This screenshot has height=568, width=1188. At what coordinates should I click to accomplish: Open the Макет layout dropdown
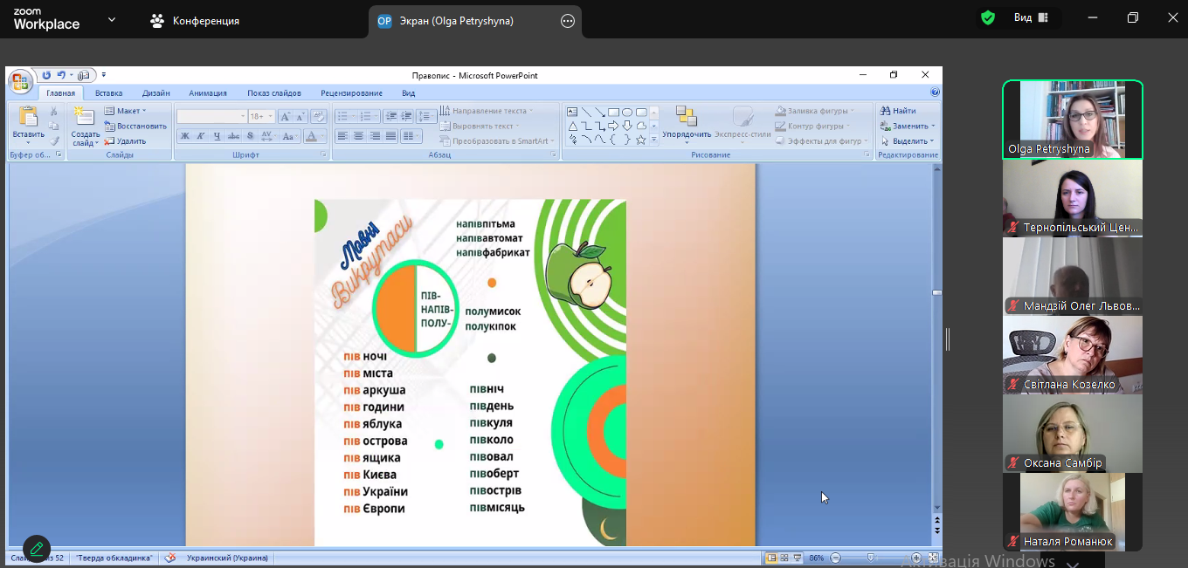pyautogui.click(x=126, y=111)
